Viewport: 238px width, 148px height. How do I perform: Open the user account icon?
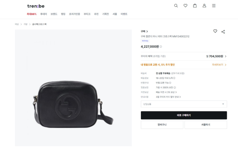204,6
